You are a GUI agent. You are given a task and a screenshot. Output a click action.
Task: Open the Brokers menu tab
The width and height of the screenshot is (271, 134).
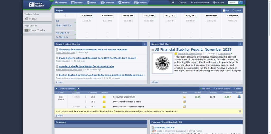tap(140, 3)
